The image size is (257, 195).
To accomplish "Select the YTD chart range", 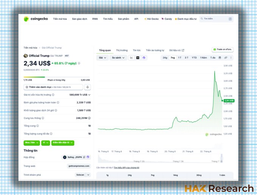I will (x=194, y=58).
